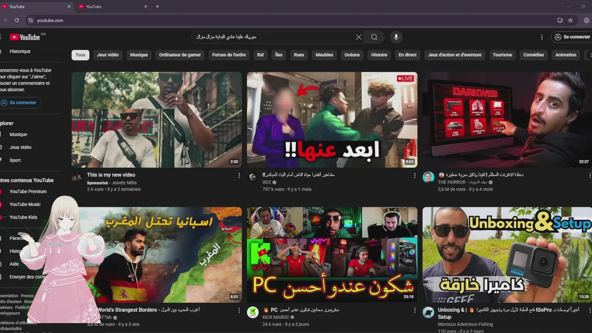592x333 pixels.
Task: Open Sport in the sidebar
Action: tap(15, 160)
